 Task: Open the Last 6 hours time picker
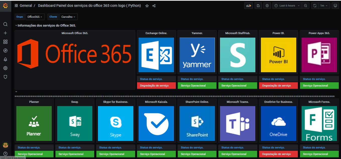pyautogui.click(x=287, y=6)
